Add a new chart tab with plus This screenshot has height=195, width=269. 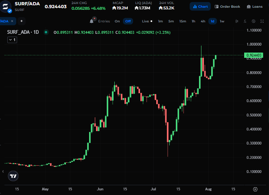(22, 21)
